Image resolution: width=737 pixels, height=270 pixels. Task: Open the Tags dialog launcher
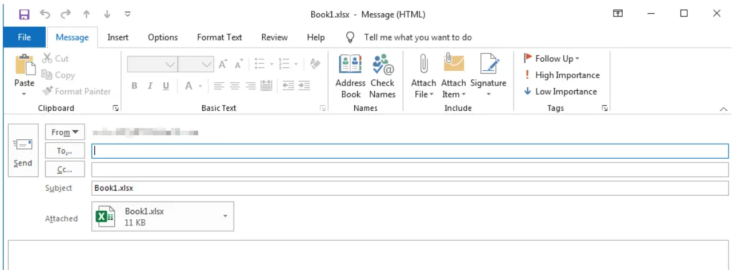(604, 108)
